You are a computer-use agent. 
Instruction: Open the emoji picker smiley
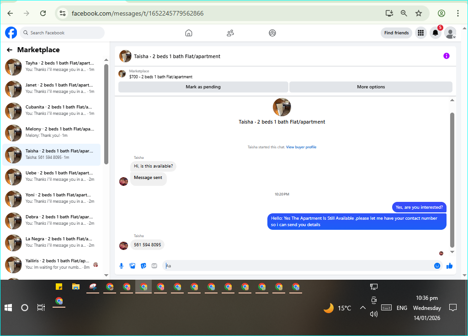coord(437,266)
